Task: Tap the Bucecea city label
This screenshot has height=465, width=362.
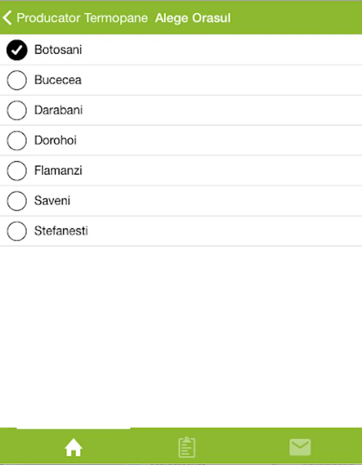Action: point(58,80)
